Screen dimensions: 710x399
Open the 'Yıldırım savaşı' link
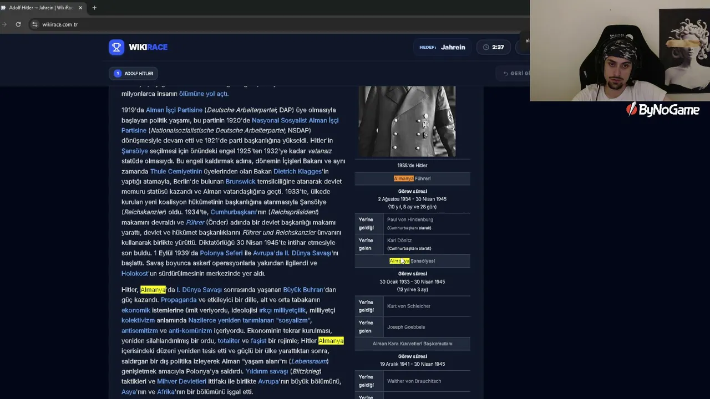[267, 371]
